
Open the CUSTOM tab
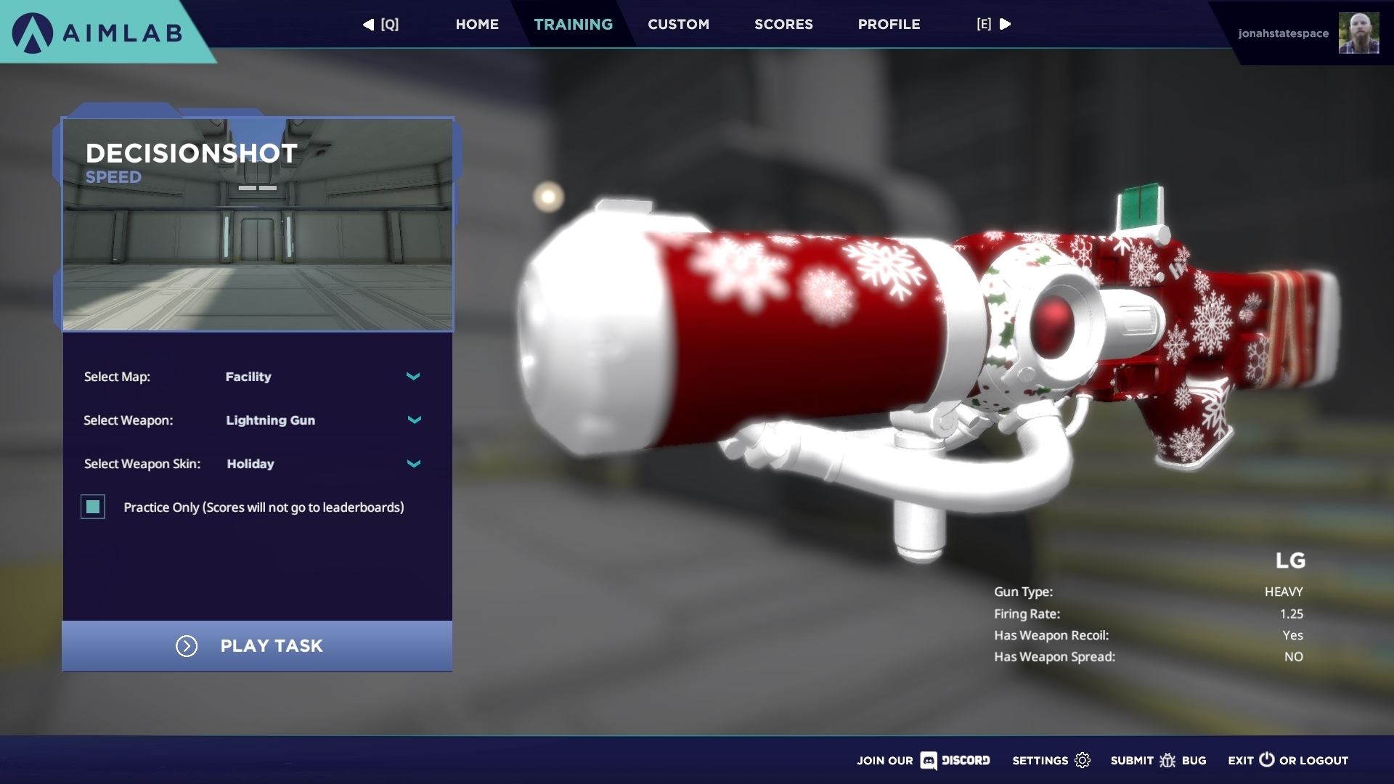coord(678,24)
